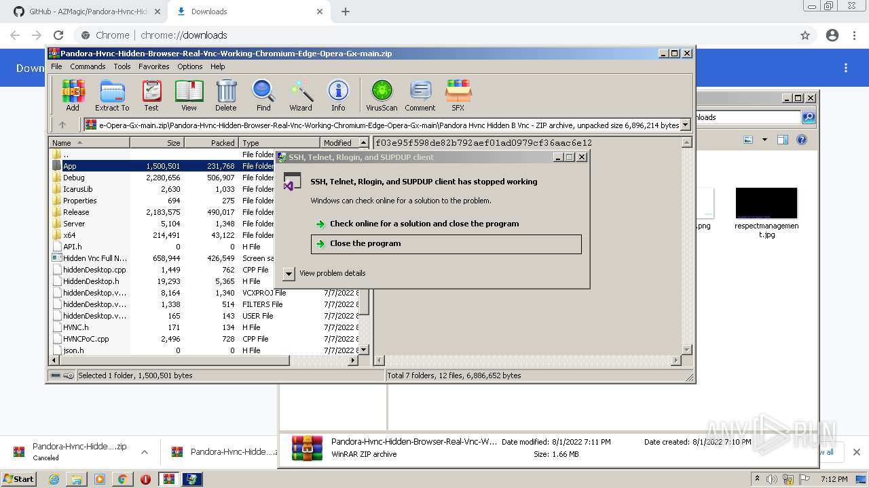Screen dimensions: 869x488
Task: Open volume icon in system tray
Action: coord(772,479)
